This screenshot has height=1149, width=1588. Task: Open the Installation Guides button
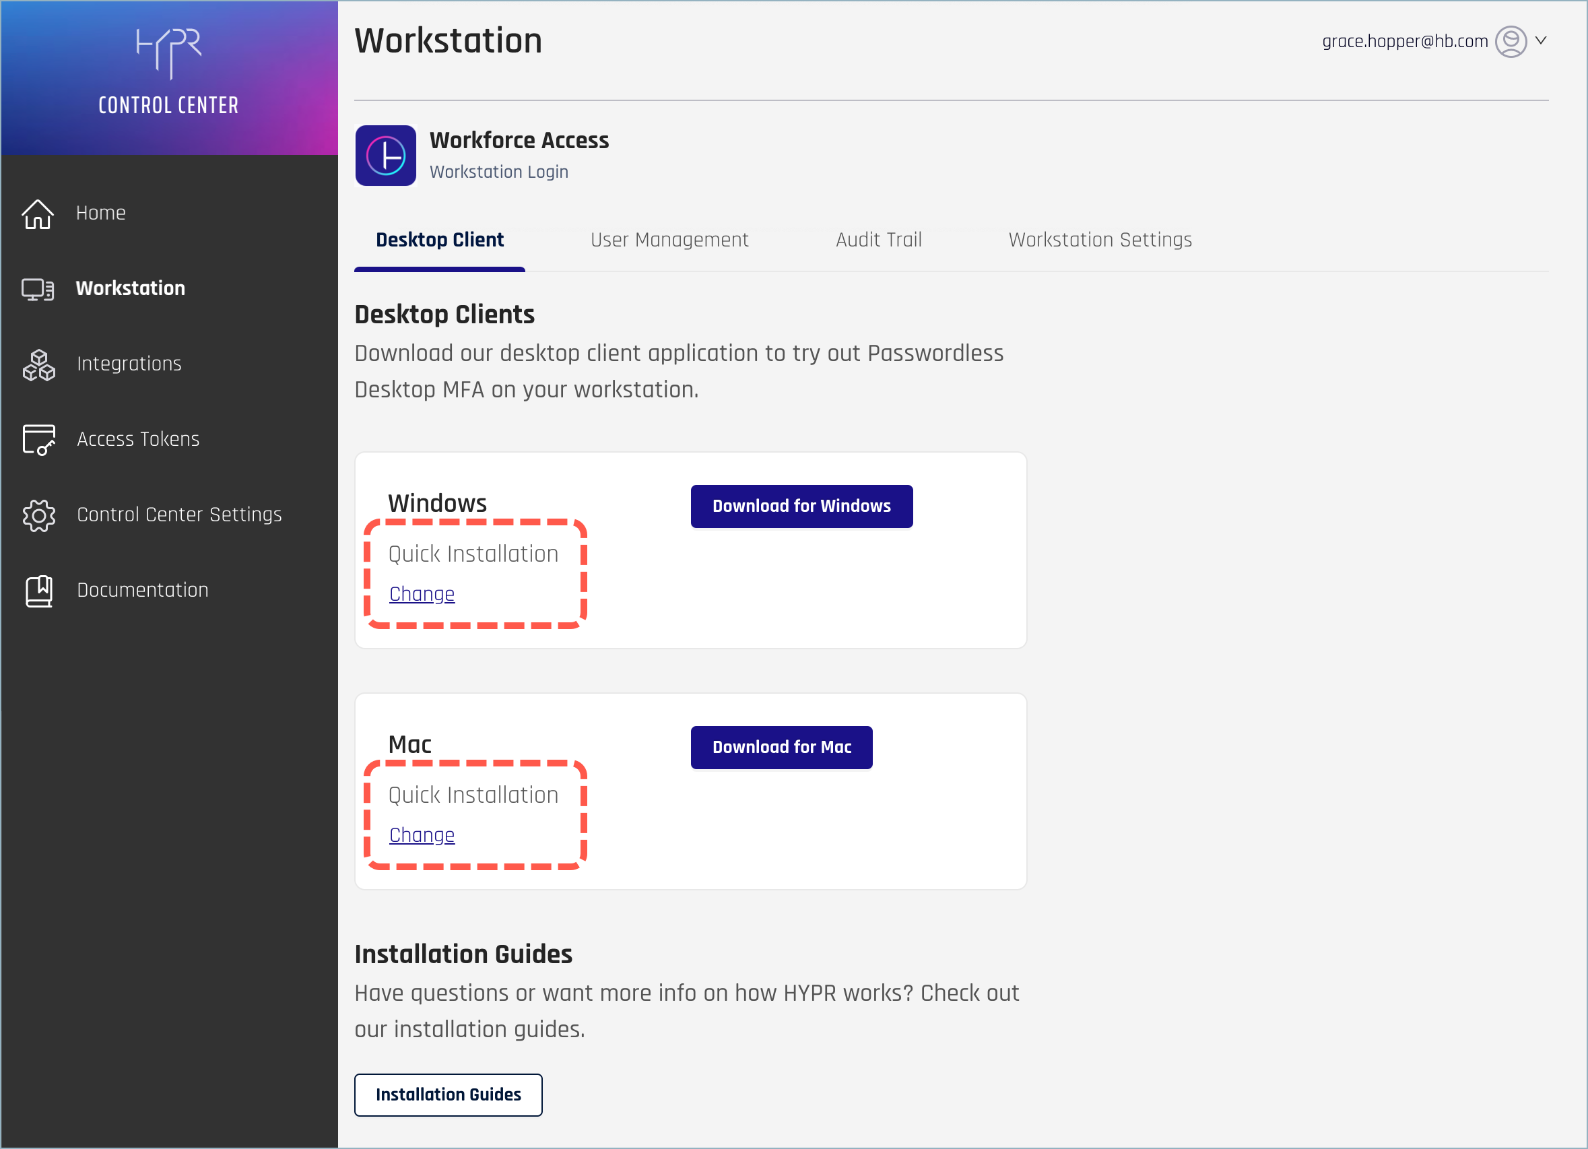pyautogui.click(x=448, y=1094)
